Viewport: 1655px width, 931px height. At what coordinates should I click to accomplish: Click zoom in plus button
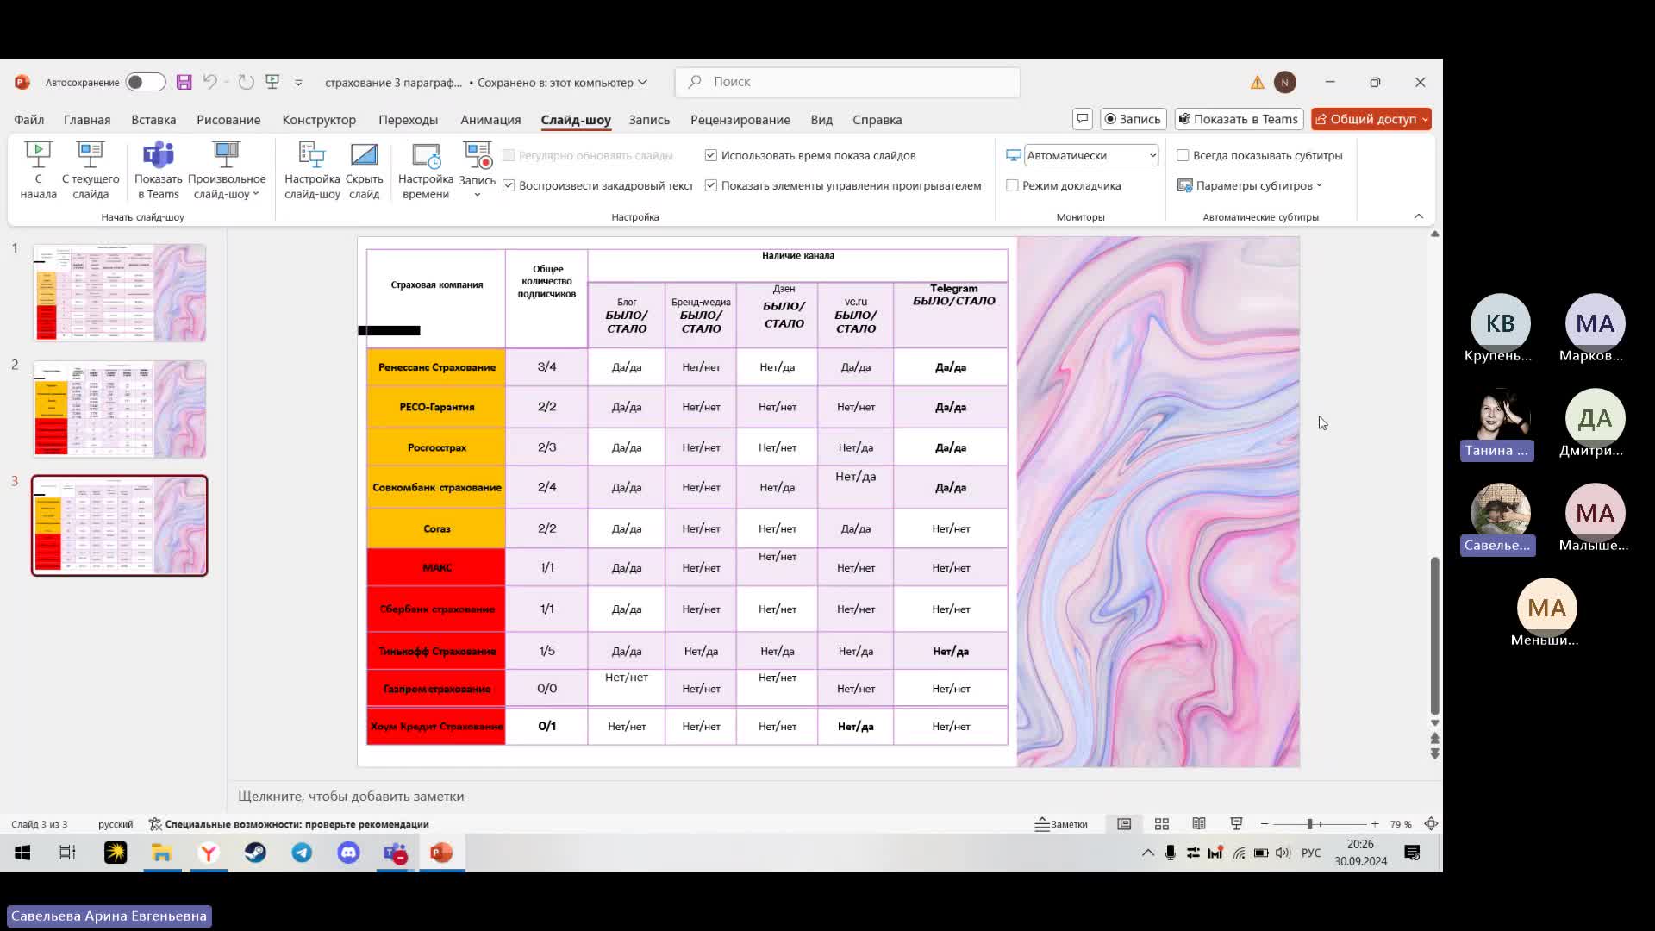click(1375, 824)
